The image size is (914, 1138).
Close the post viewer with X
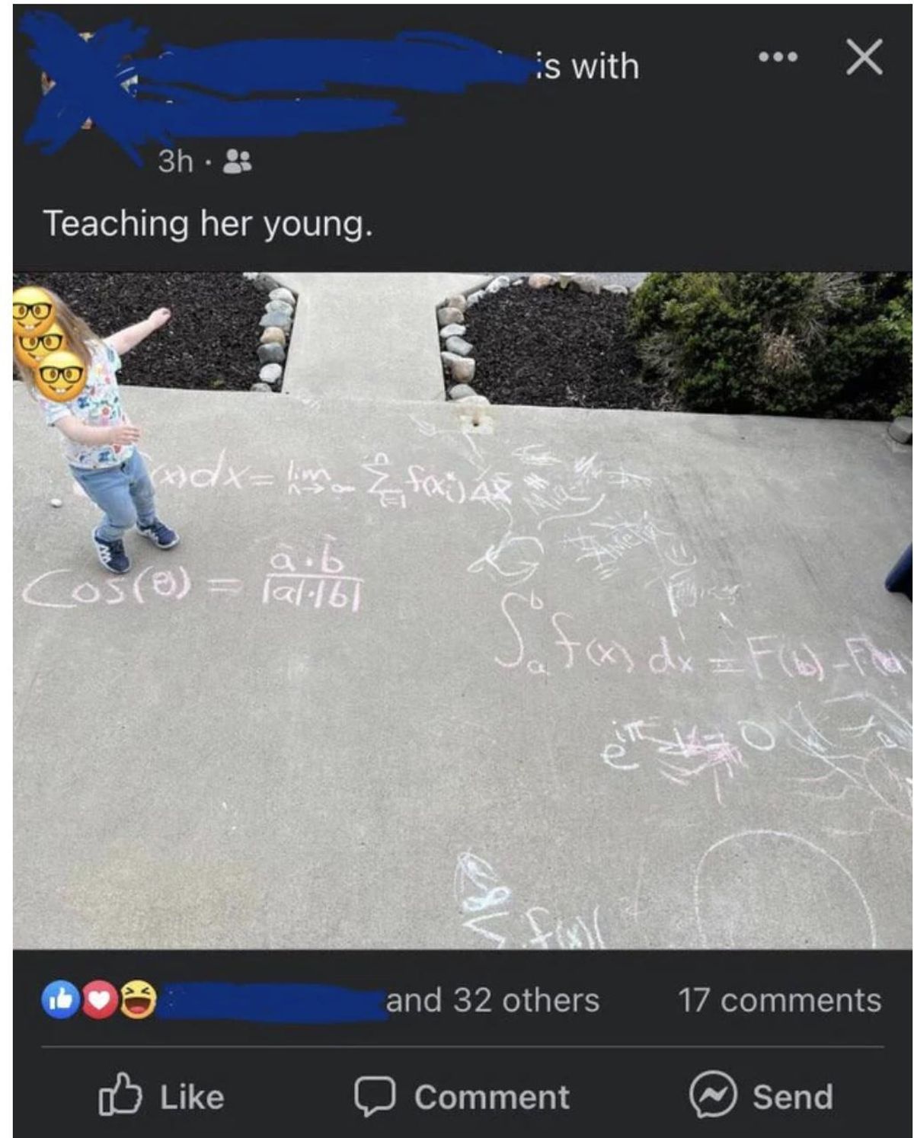pos(864,56)
